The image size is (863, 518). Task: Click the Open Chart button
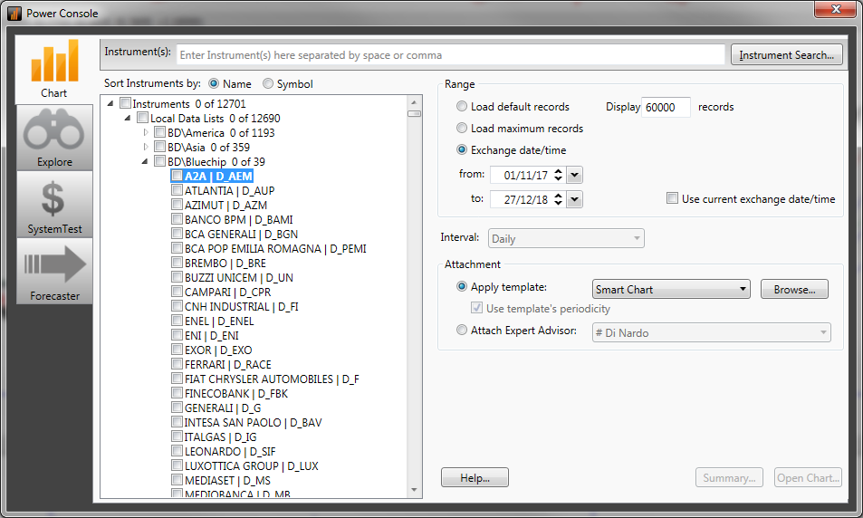coord(808,477)
